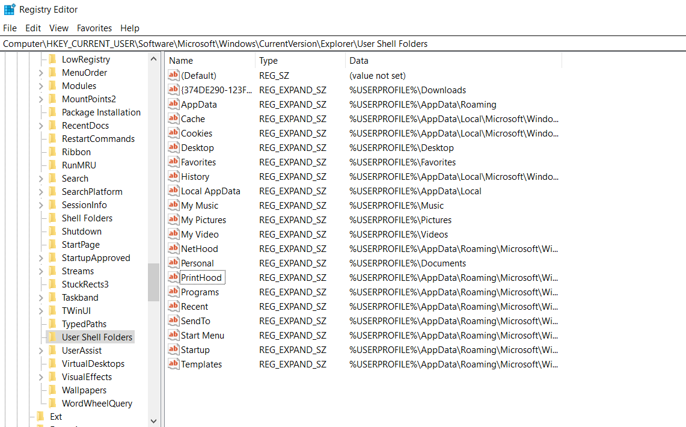Select the Ext key in the tree
The image size is (686, 427).
point(56,417)
